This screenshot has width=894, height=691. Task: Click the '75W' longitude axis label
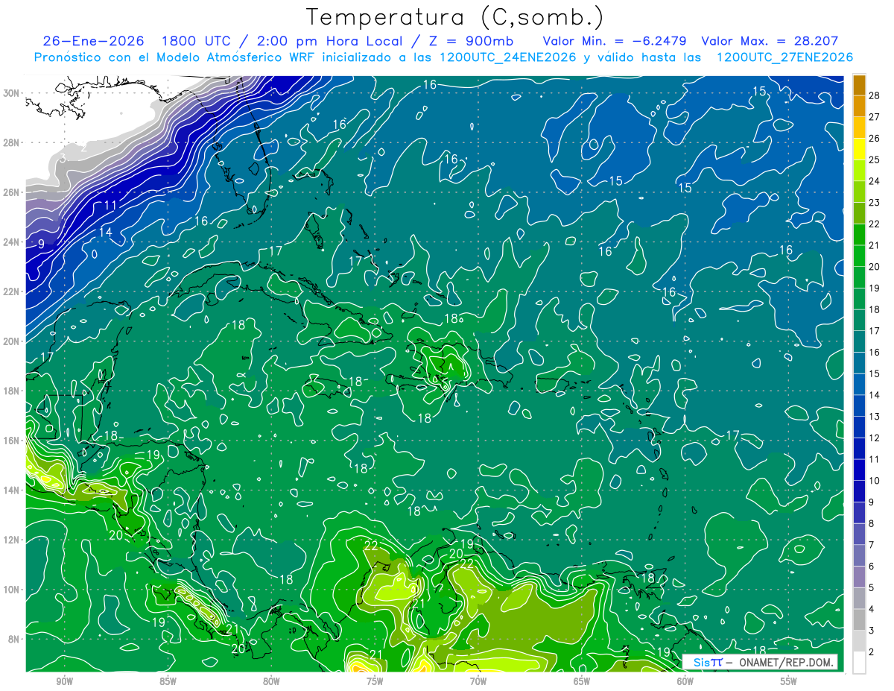375,682
